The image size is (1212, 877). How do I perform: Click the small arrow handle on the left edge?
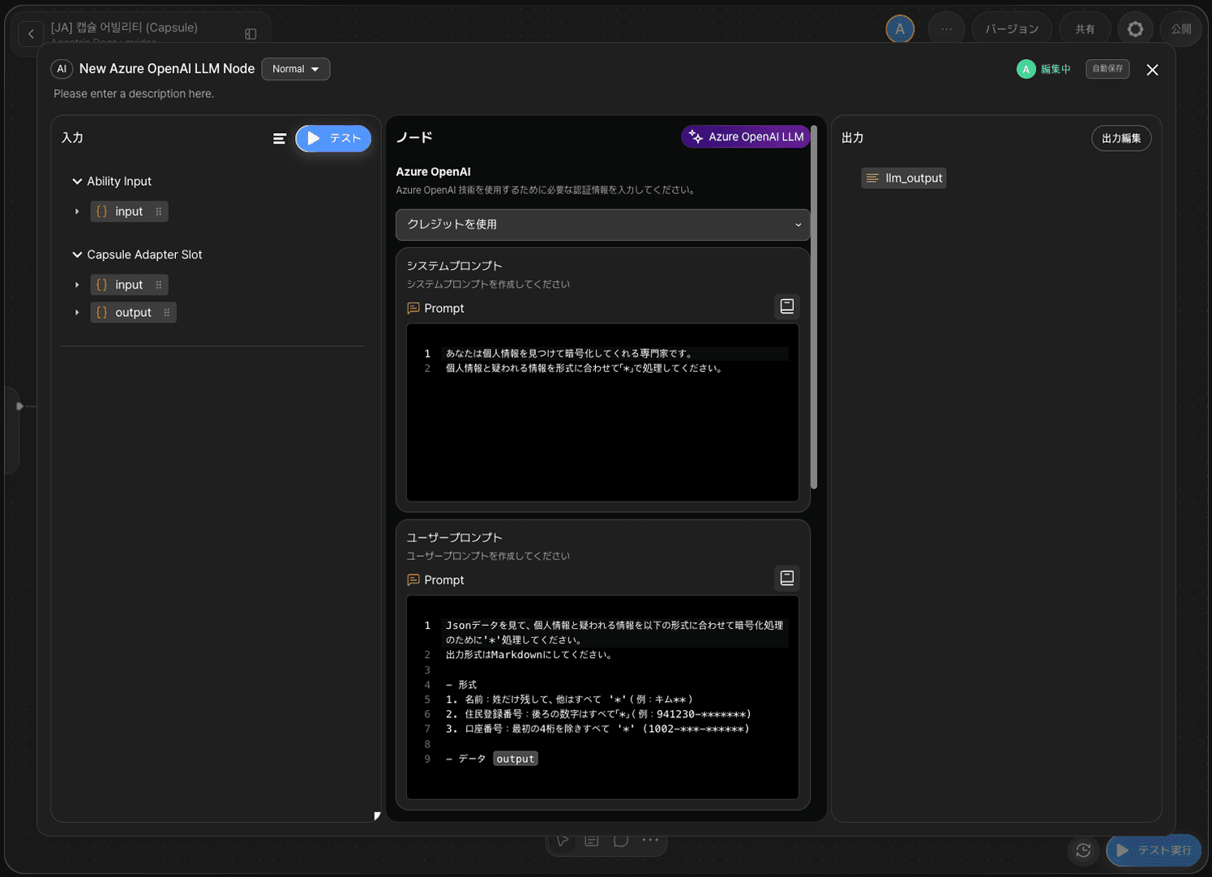19,406
